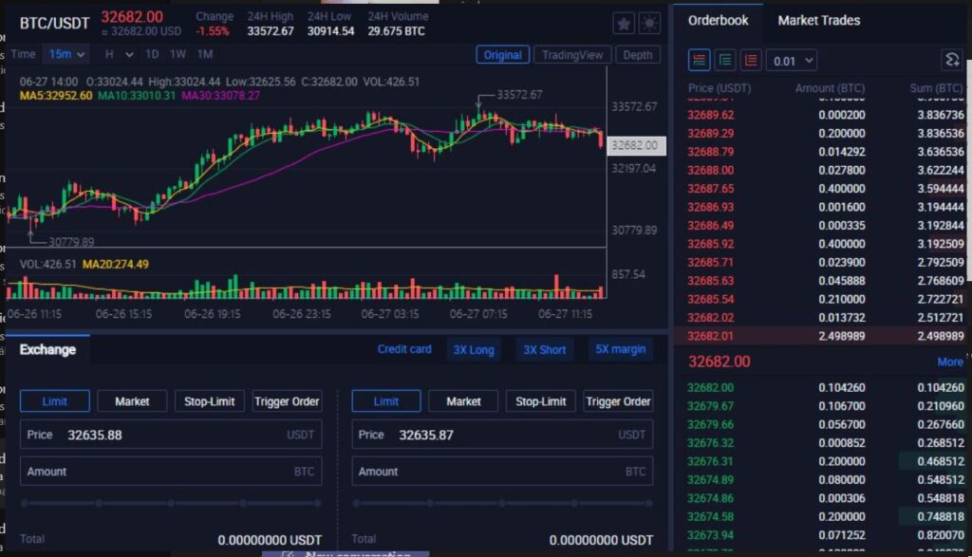Open 5X margin trading
Screen dimensions: 972x557
point(620,349)
